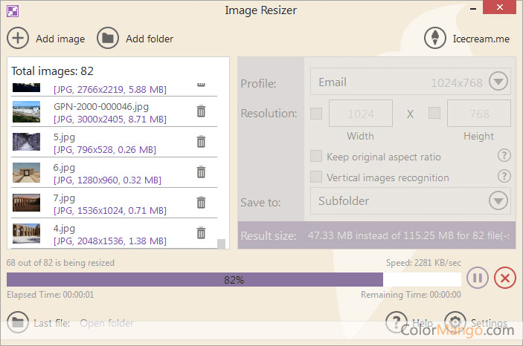This screenshot has height=346, width=523.
Task: Expand the Profile dropdown showing Email
Action: coord(498,82)
